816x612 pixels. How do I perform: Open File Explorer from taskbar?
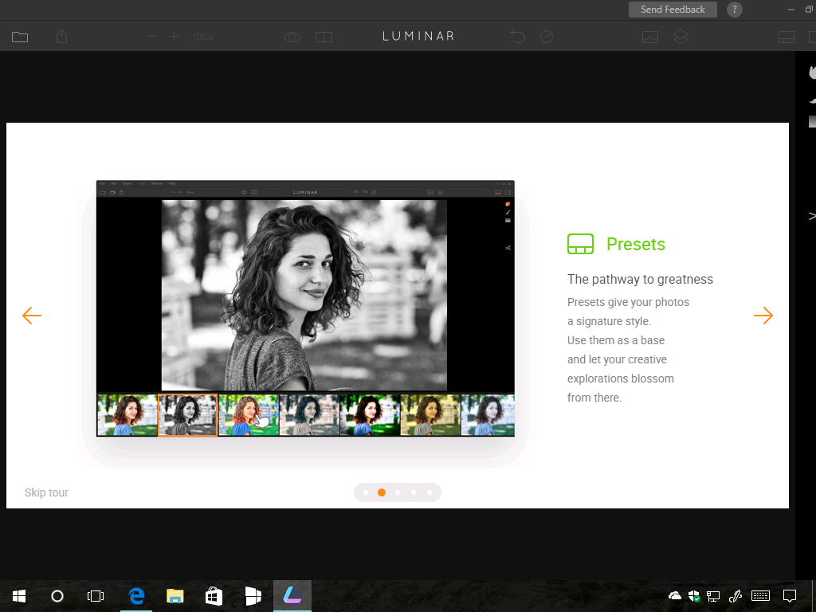[x=175, y=596]
